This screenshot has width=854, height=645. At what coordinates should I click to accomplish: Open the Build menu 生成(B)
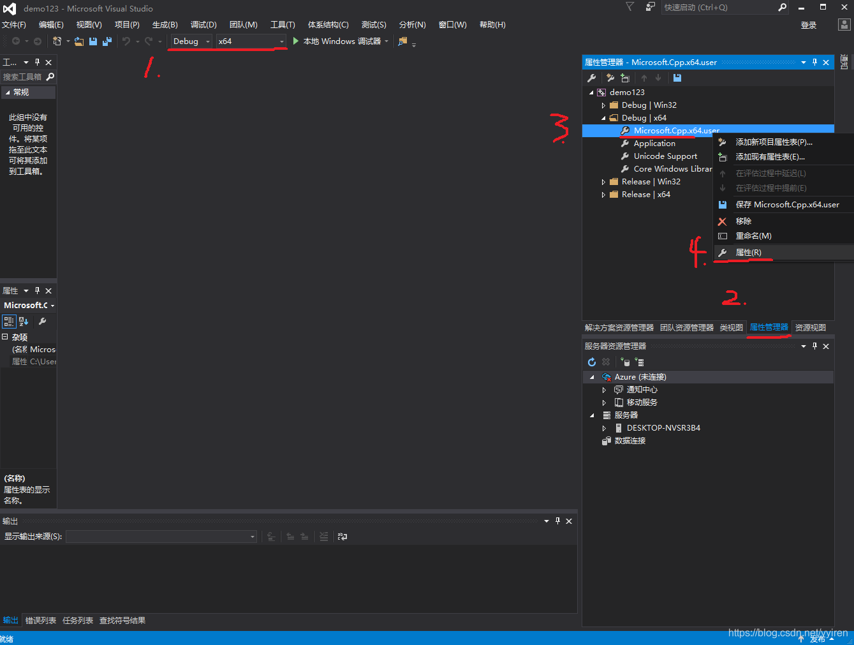(x=165, y=25)
